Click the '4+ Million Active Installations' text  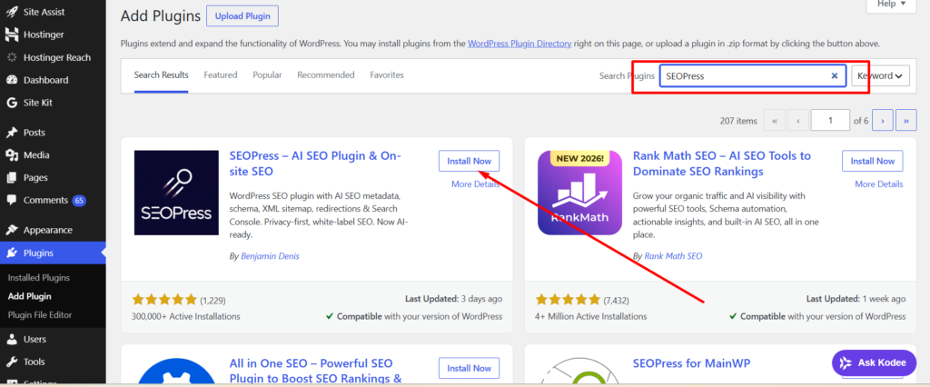click(x=591, y=316)
